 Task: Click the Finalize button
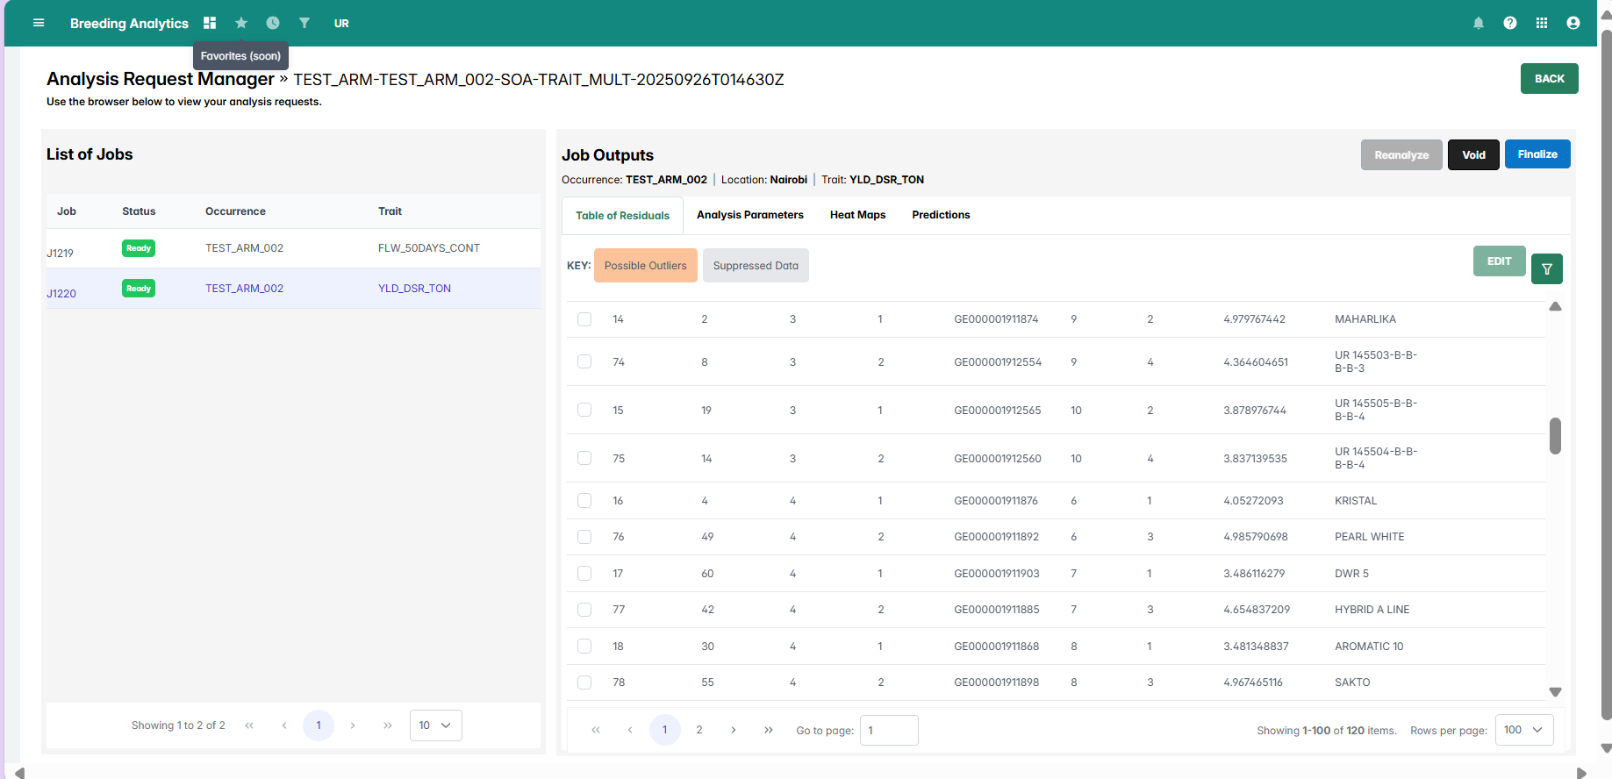(1537, 154)
